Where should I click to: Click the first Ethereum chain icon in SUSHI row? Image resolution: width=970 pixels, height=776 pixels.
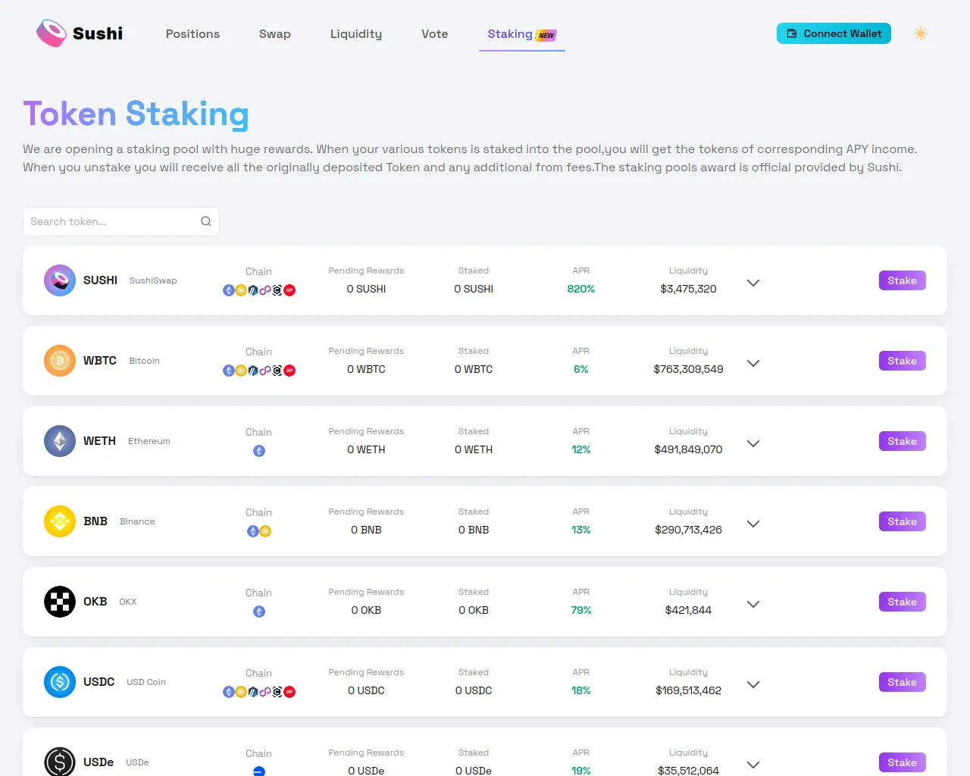(x=229, y=290)
